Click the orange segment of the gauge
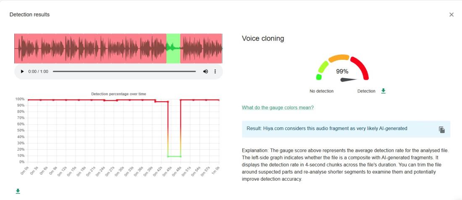 339,58
